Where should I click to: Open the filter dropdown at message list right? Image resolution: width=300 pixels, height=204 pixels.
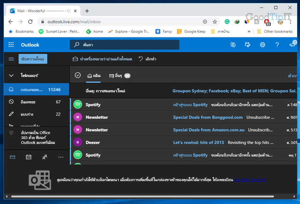[x=292, y=76]
